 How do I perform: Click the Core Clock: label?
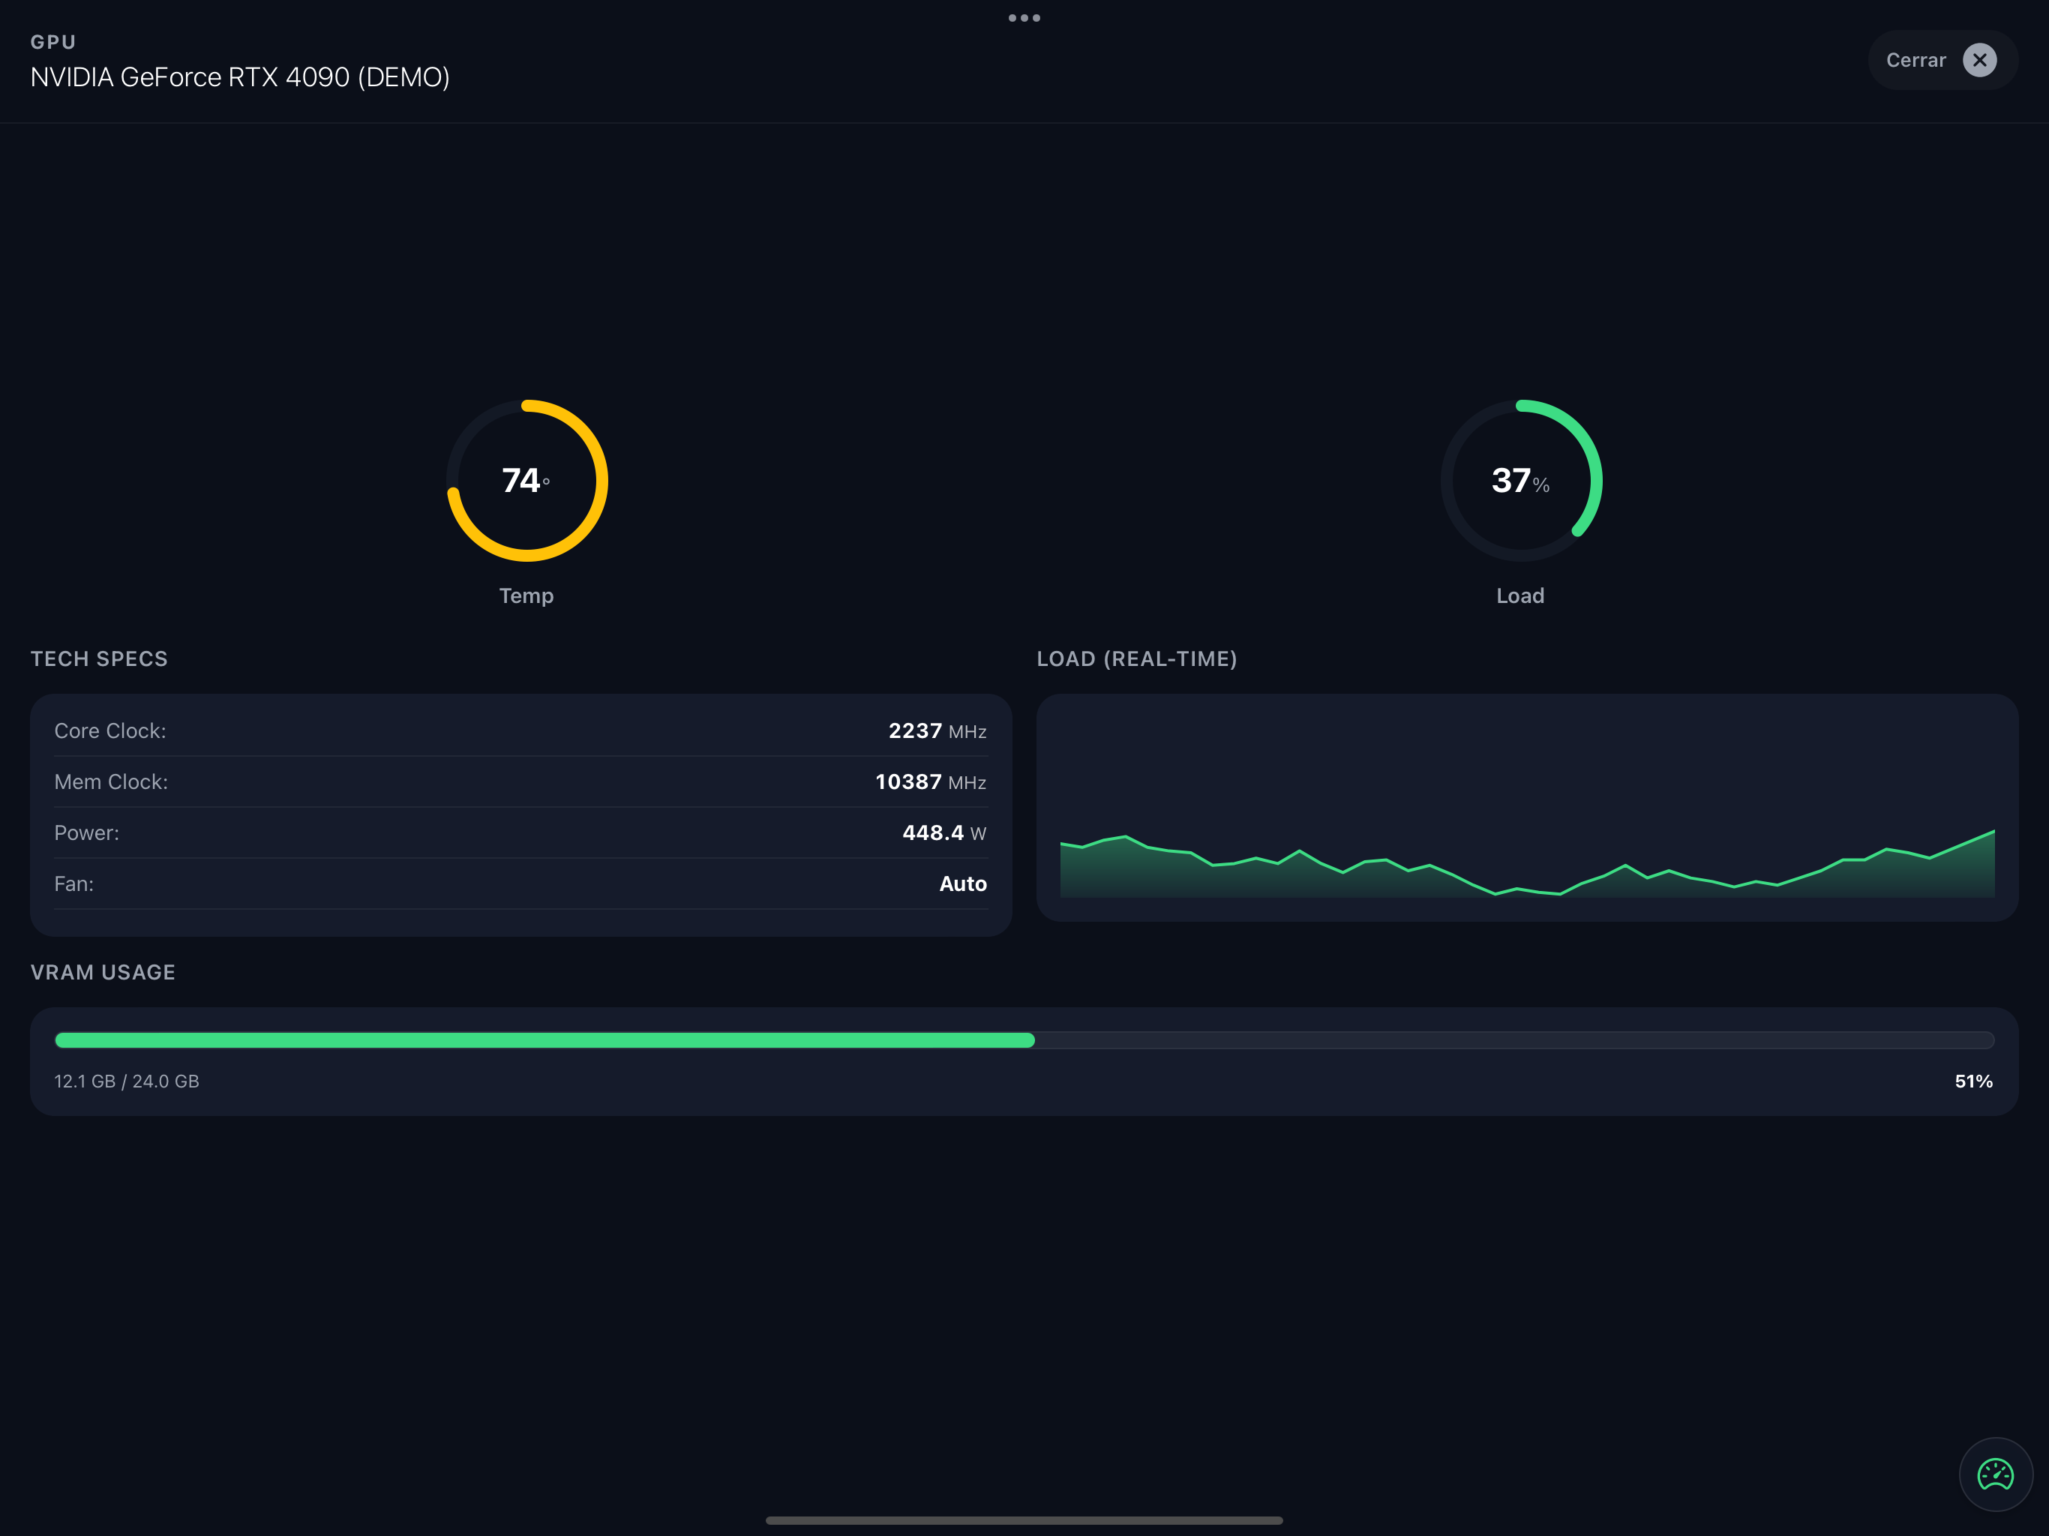click(x=110, y=731)
